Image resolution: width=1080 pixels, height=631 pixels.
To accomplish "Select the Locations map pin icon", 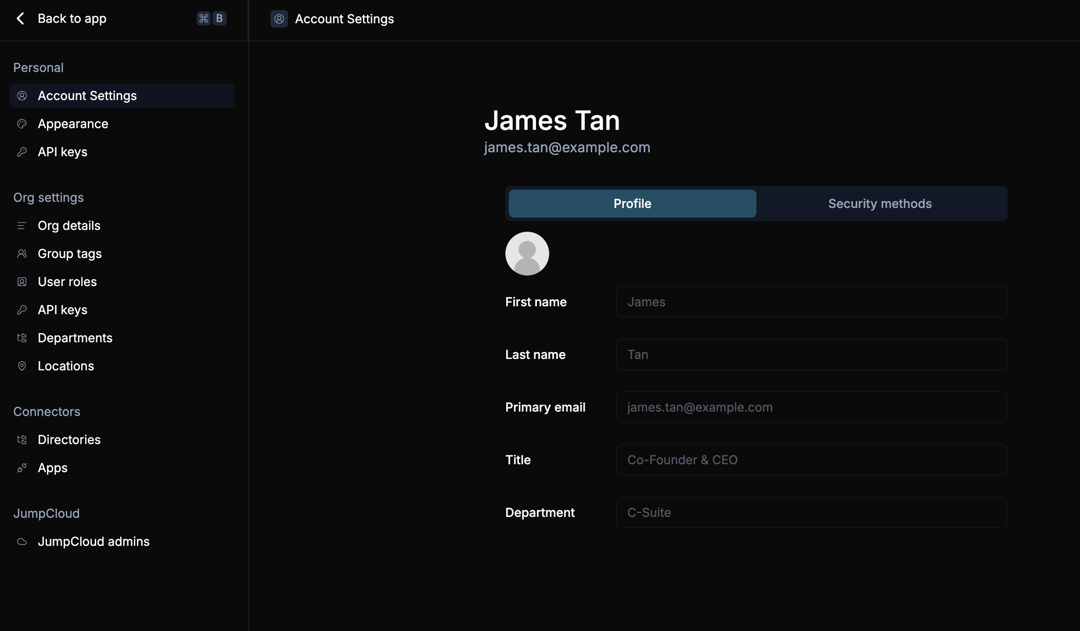I will click(x=22, y=366).
